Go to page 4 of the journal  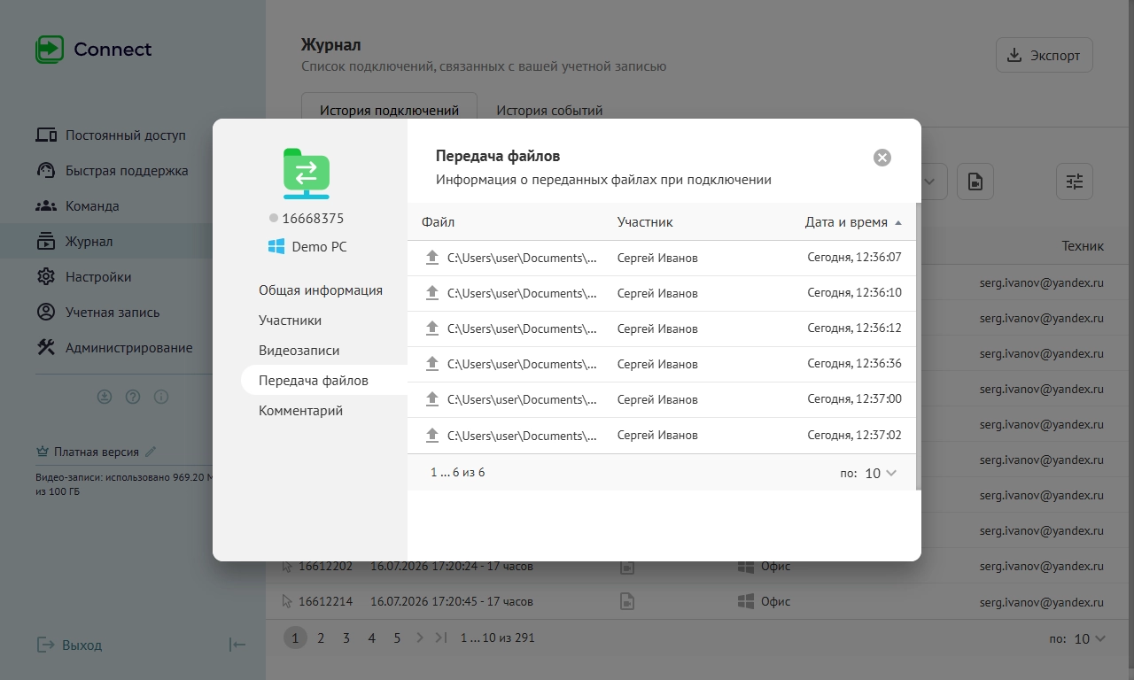pyautogui.click(x=372, y=637)
